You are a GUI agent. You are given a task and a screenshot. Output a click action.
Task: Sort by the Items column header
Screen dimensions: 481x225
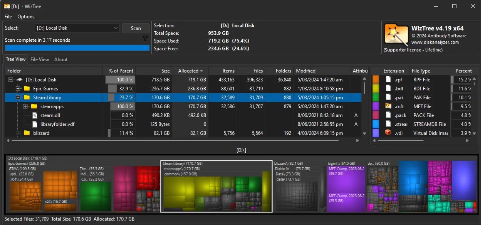coord(223,71)
